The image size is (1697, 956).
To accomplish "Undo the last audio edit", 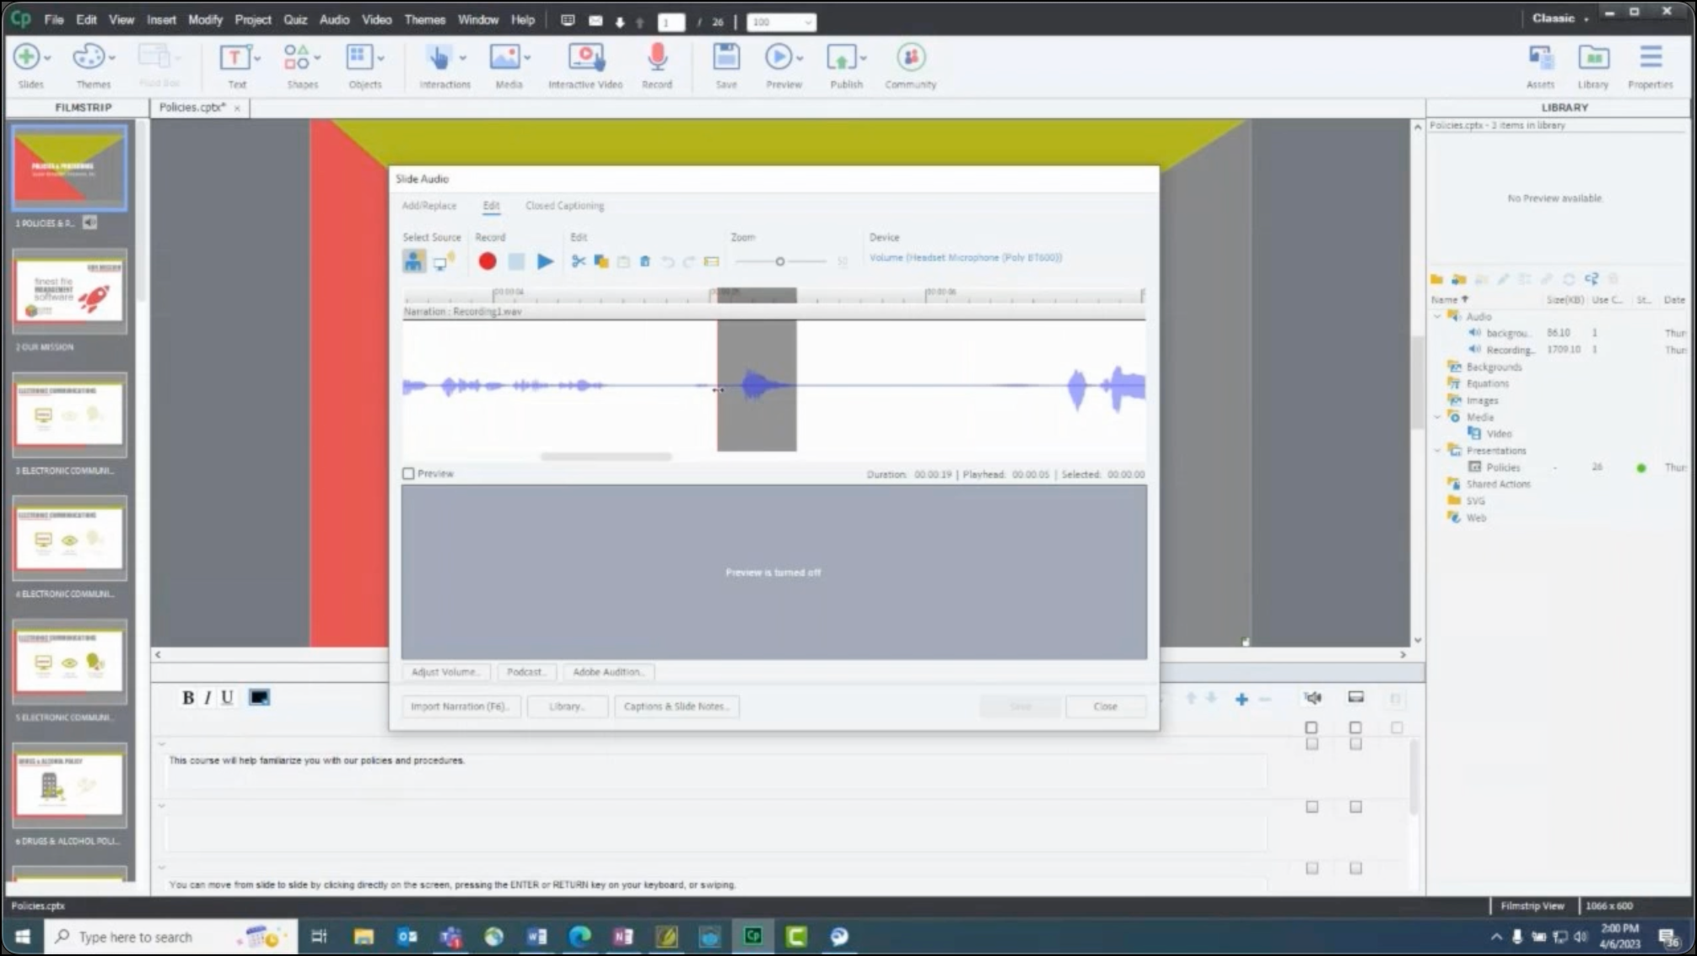I will (667, 260).
